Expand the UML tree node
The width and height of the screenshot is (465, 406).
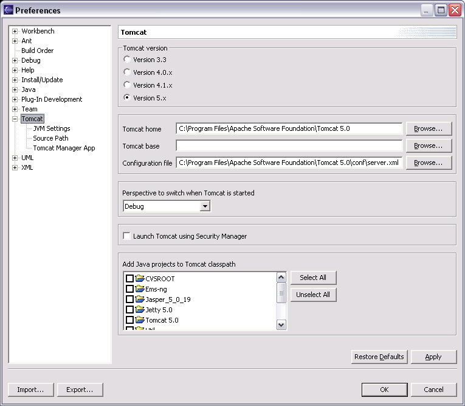15,158
